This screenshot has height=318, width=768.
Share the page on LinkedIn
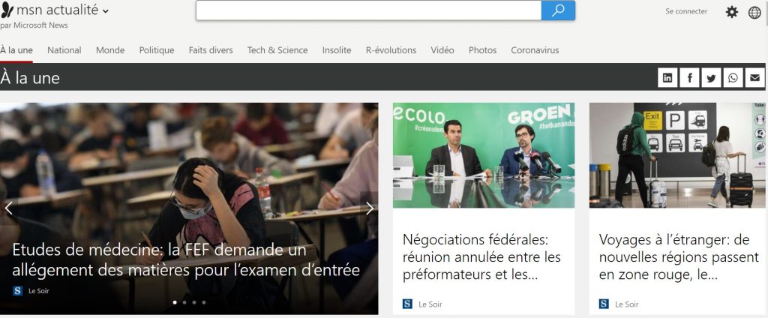click(x=667, y=78)
